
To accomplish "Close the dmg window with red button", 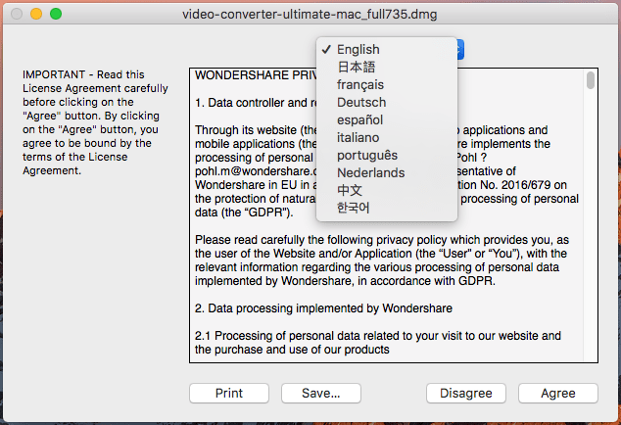I will click(17, 14).
